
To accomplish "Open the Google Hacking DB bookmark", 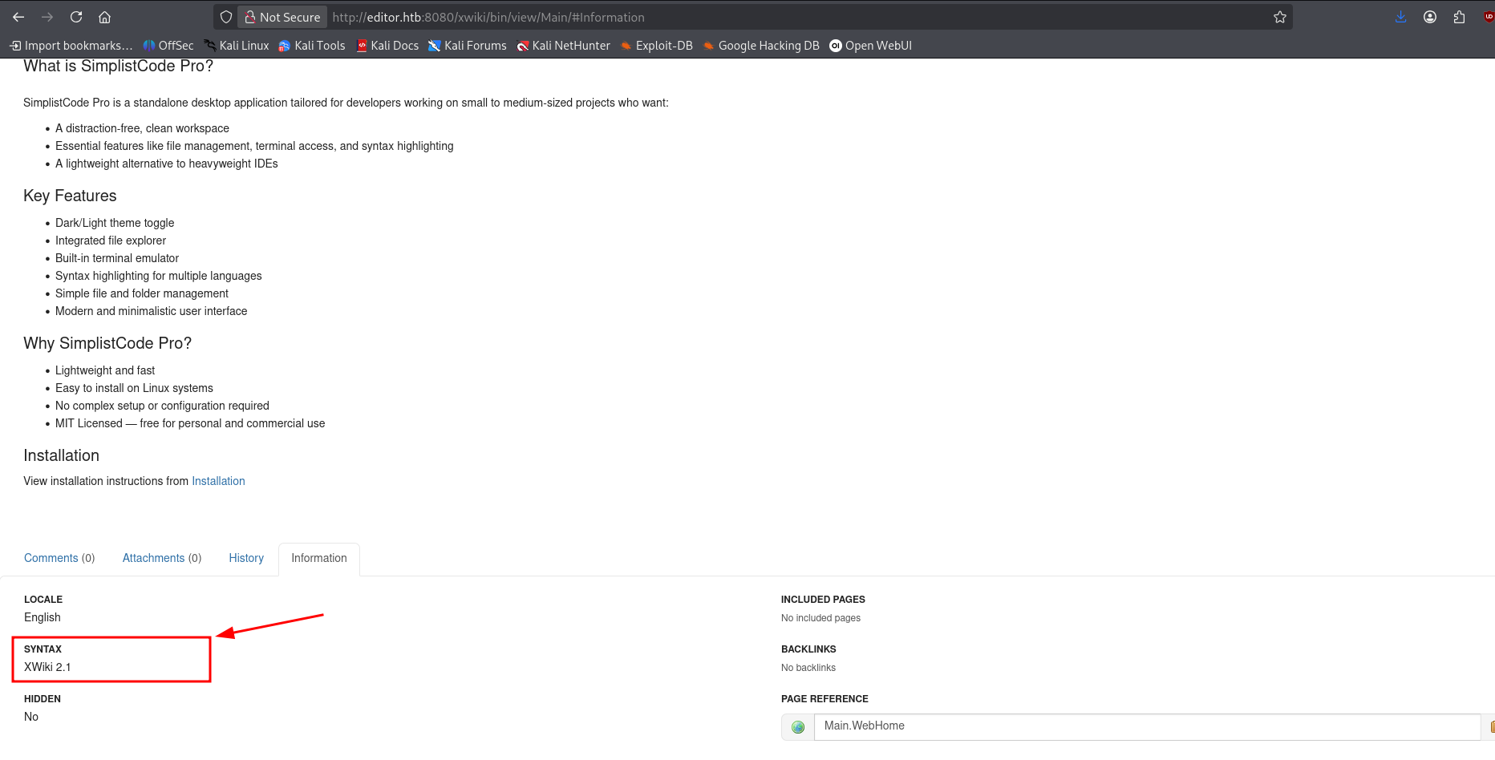I will (x=761, y=46).
